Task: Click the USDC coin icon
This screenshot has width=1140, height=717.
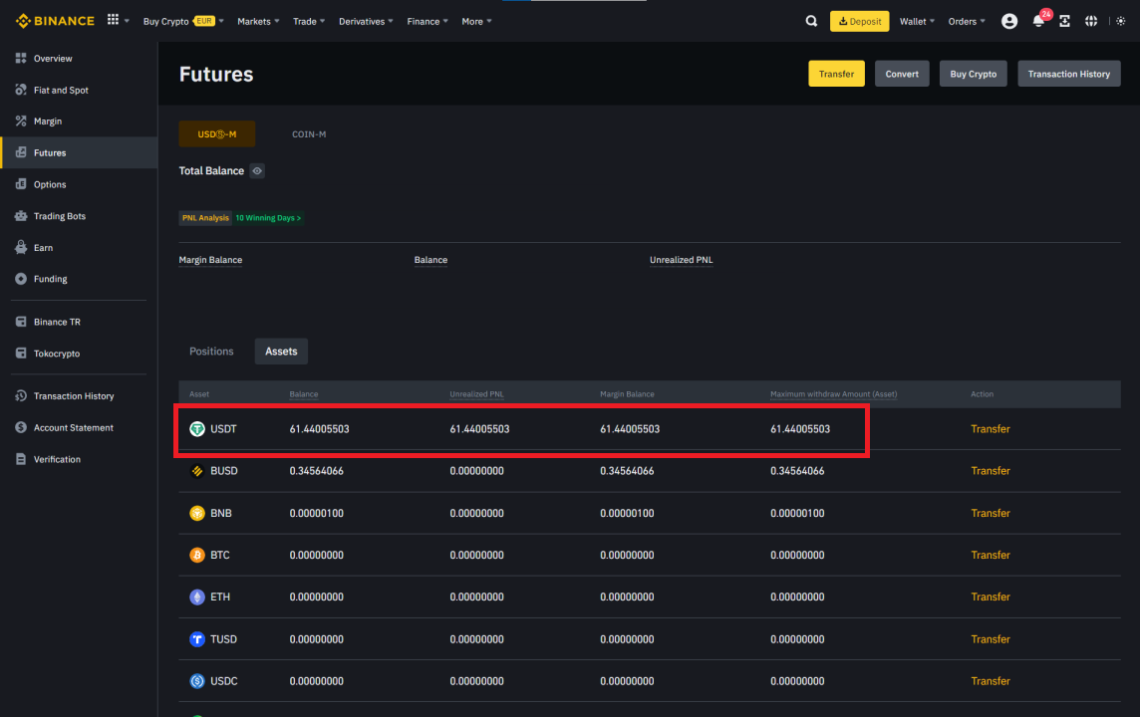Action: pos(197,681)
